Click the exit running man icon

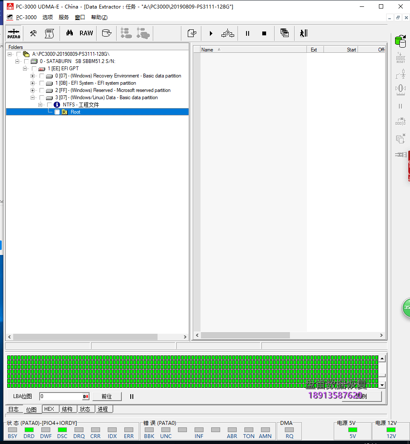[304, 33]
